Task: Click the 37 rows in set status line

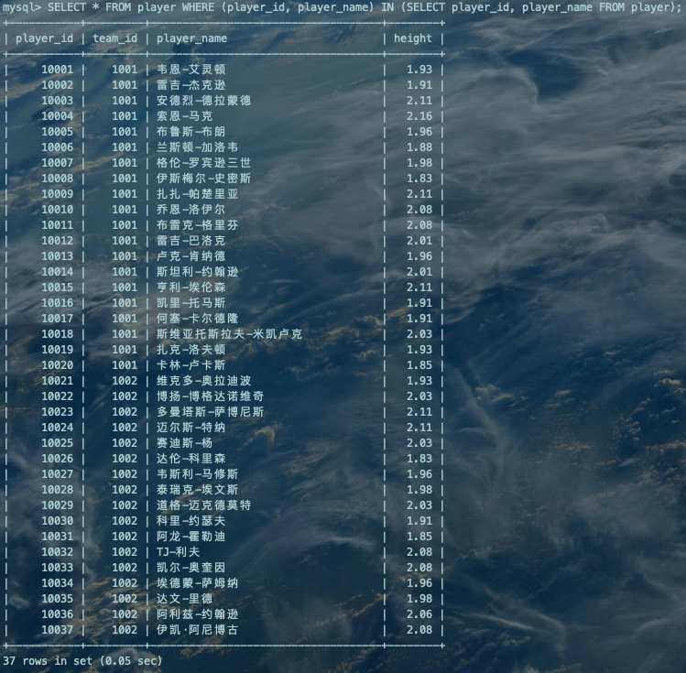Action: click(x=82, y=661)
